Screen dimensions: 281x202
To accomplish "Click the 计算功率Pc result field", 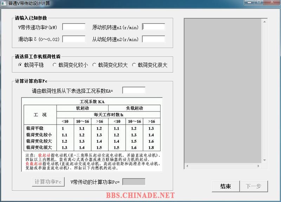I will click(133, 182).
